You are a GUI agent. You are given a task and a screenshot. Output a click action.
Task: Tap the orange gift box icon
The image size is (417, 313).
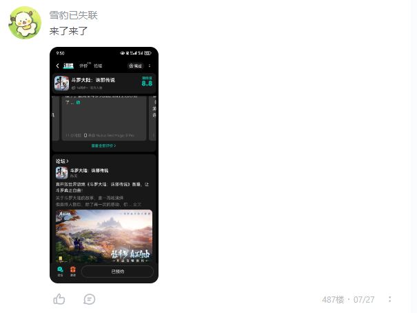[x=73, y=271]
